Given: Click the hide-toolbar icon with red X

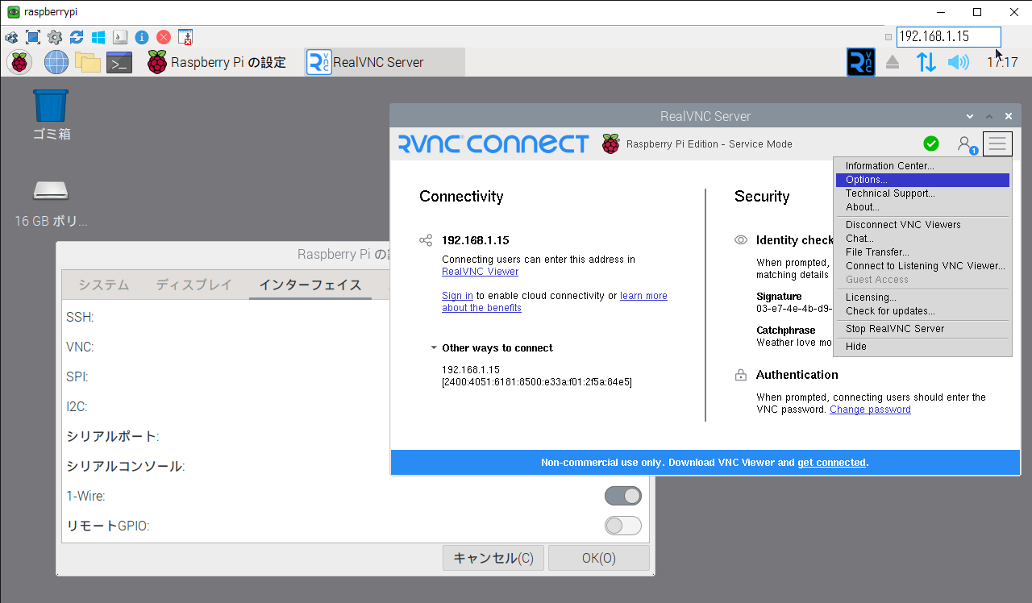Looking at the screenshot, I should tap(185, 37).
